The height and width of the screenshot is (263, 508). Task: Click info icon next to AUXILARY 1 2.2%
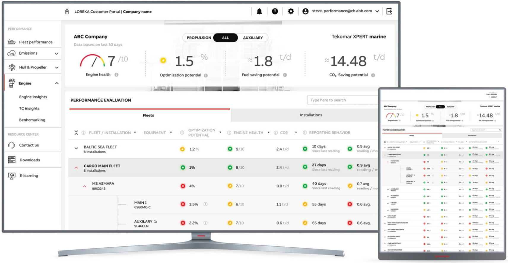click(x=205, y=223)
